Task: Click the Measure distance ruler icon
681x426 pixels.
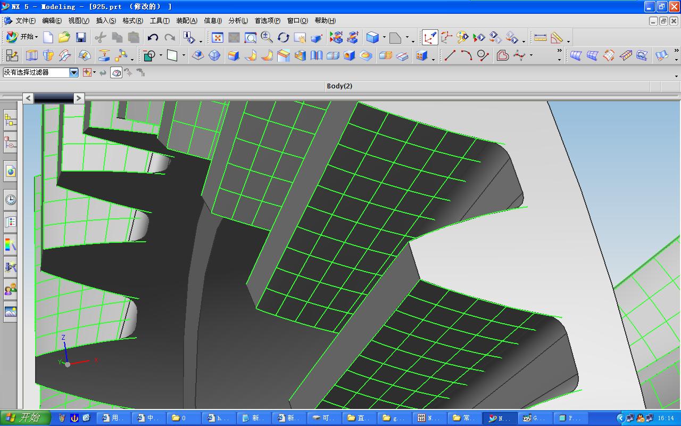Action: (540, 37)
